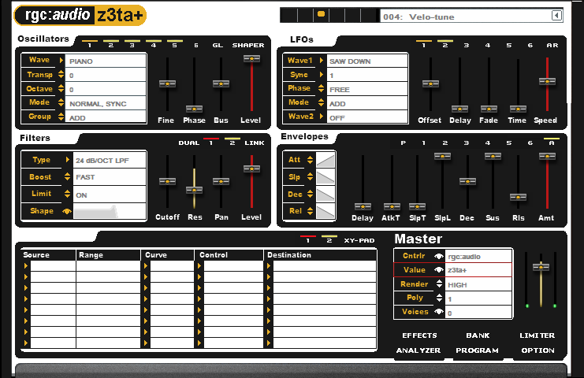Image resolution: width=584 pixels, height=378 pixels.
Task: Open the OPTION menu
Action: coord(538,350)
